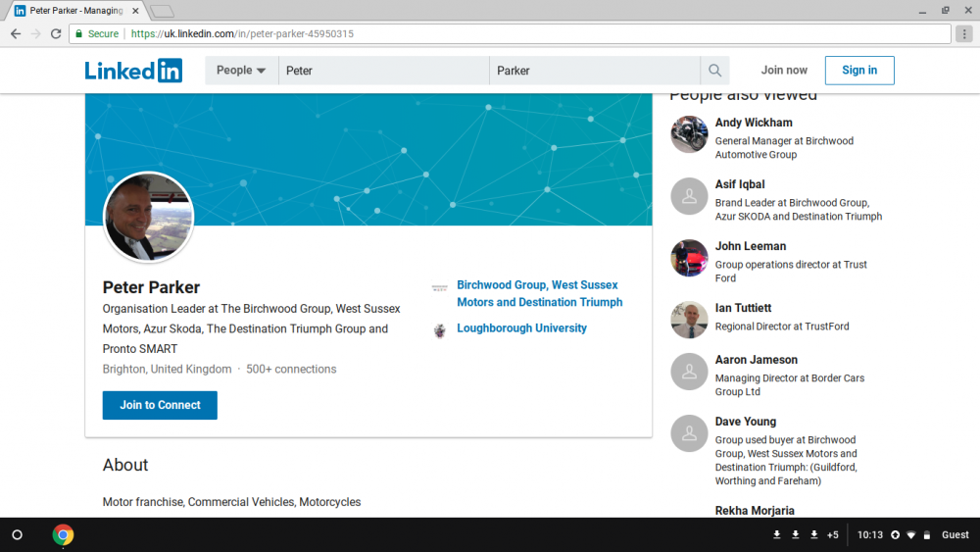
Task: Open Chrome from the shelf
Action: click(63, 535)
